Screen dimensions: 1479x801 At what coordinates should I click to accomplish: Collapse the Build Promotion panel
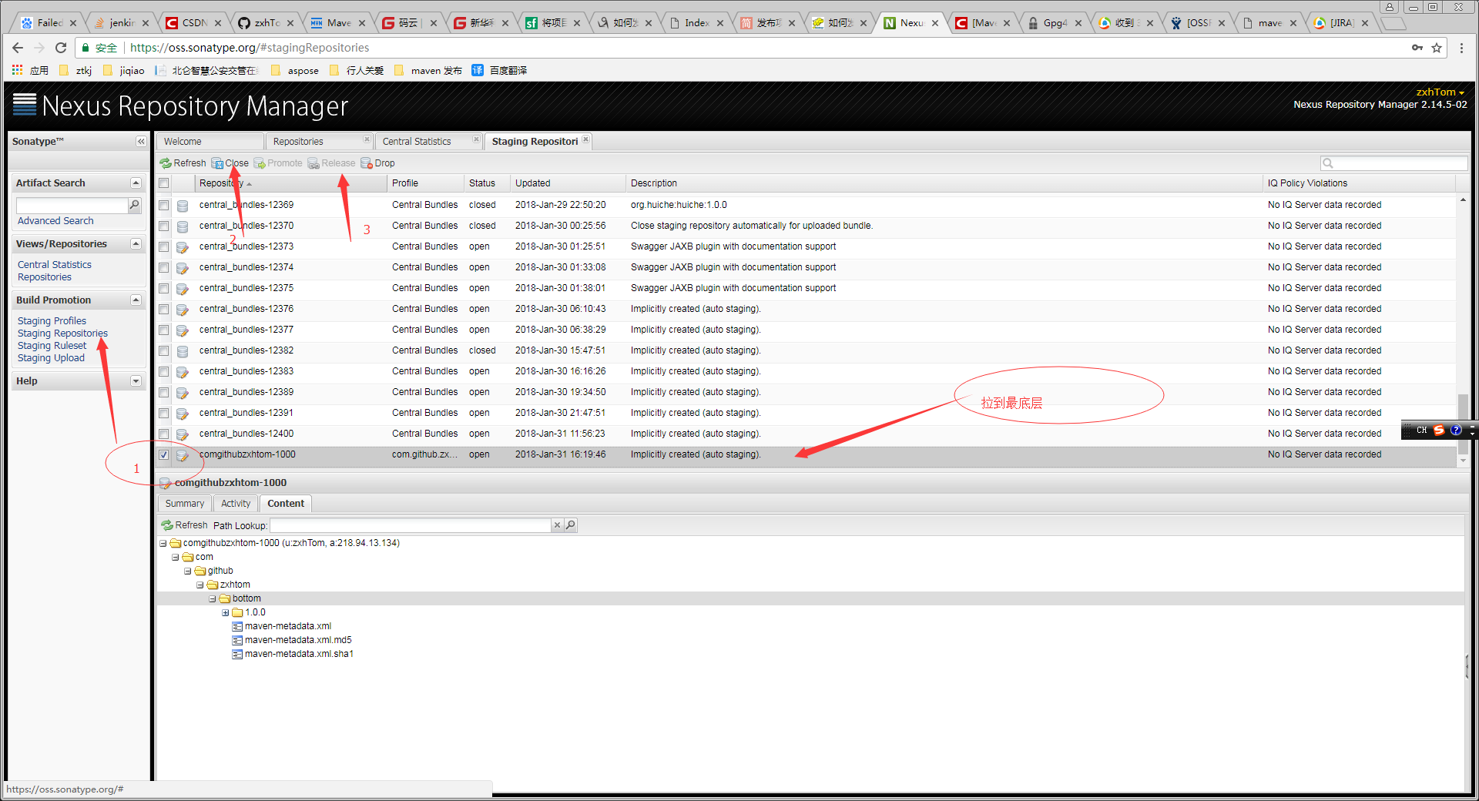tap(136, 300)
